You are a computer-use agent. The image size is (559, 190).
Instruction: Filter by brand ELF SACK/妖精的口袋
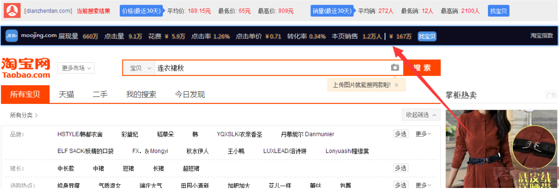[86, 151]
